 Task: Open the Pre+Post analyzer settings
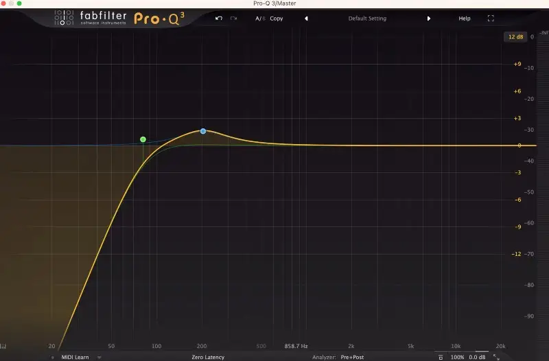tap(353, 357)
